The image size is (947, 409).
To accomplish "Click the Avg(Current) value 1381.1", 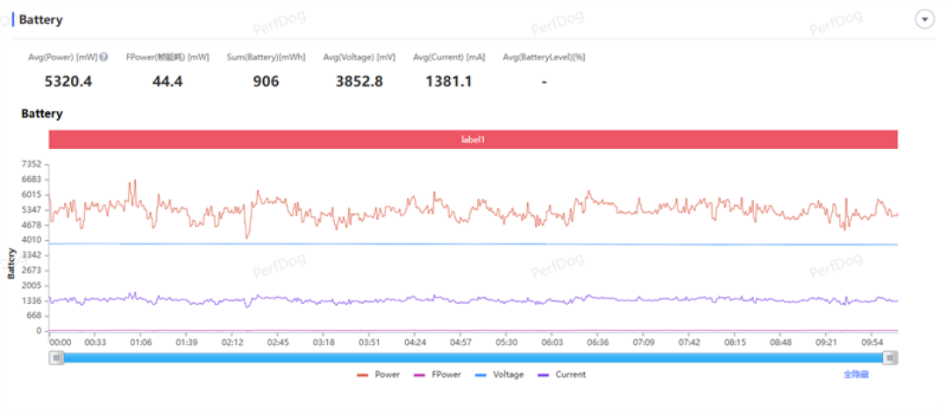I will point(449,81).
